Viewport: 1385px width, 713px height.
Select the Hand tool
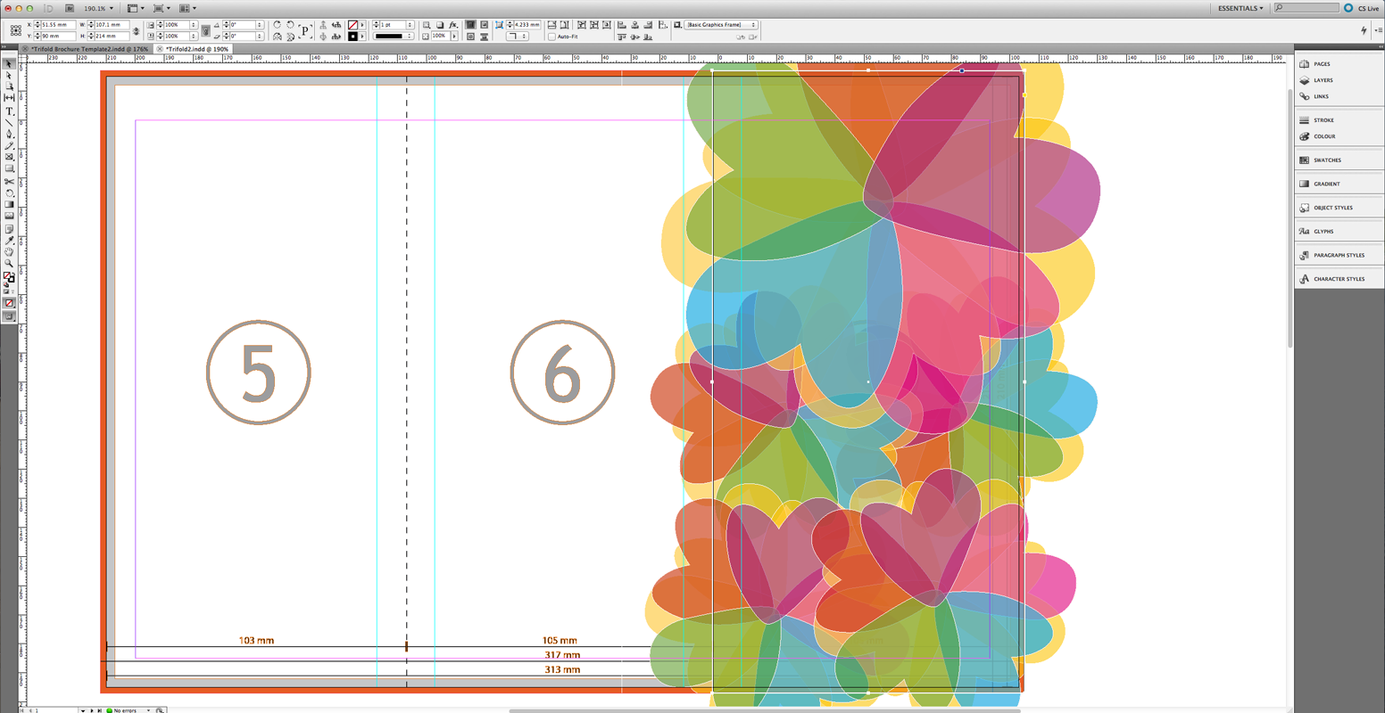point(9,253)
